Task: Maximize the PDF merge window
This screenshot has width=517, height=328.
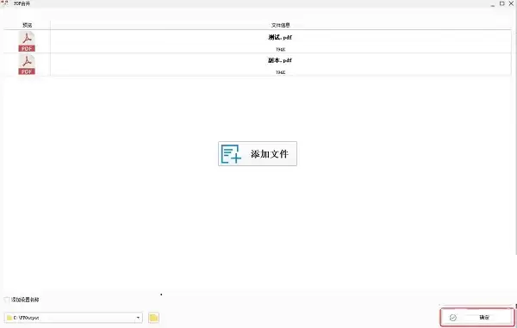Action: pos(501,3)
